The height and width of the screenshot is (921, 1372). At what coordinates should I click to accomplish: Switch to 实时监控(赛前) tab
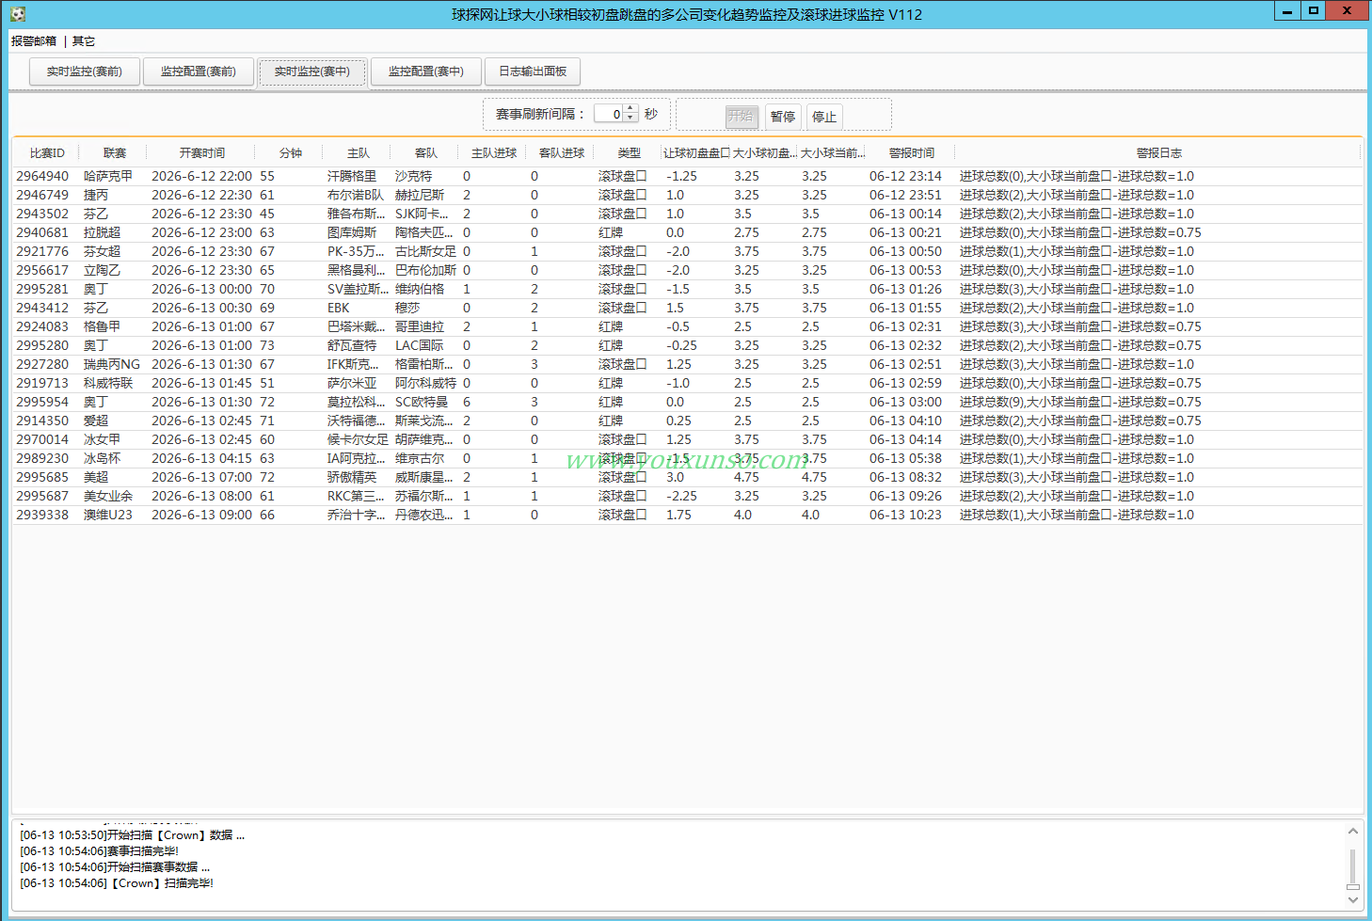(x=85, y=71)
